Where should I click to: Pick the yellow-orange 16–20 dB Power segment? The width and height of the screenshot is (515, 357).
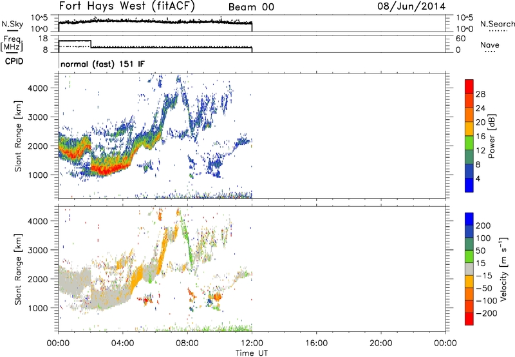469,129
